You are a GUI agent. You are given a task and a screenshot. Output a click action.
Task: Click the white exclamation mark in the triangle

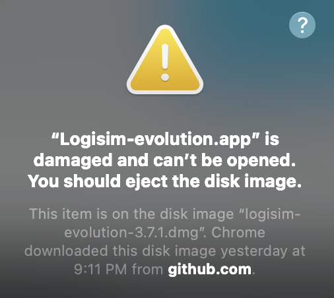(165, 63)
